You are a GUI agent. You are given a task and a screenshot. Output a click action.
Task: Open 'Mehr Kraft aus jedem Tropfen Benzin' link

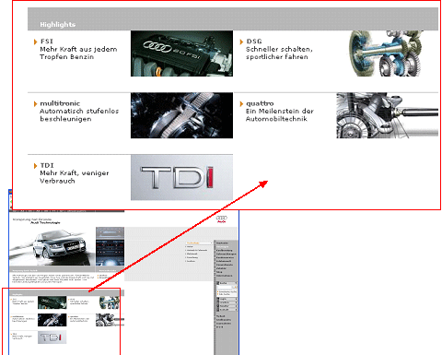78,53
